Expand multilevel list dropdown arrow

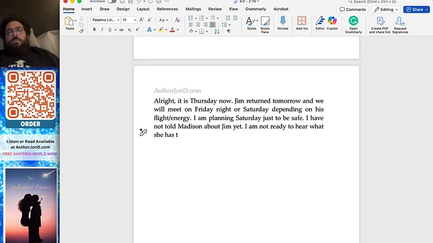tap(218, 18)
